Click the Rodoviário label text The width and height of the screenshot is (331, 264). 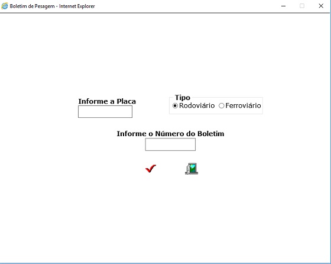click(x=197, y=105)
